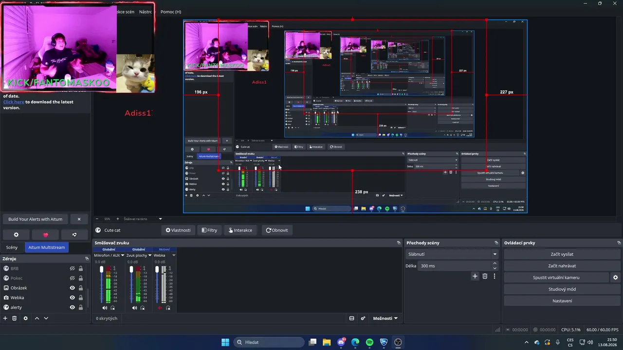Click Spustit virtuální kameru button

[556, 278]
